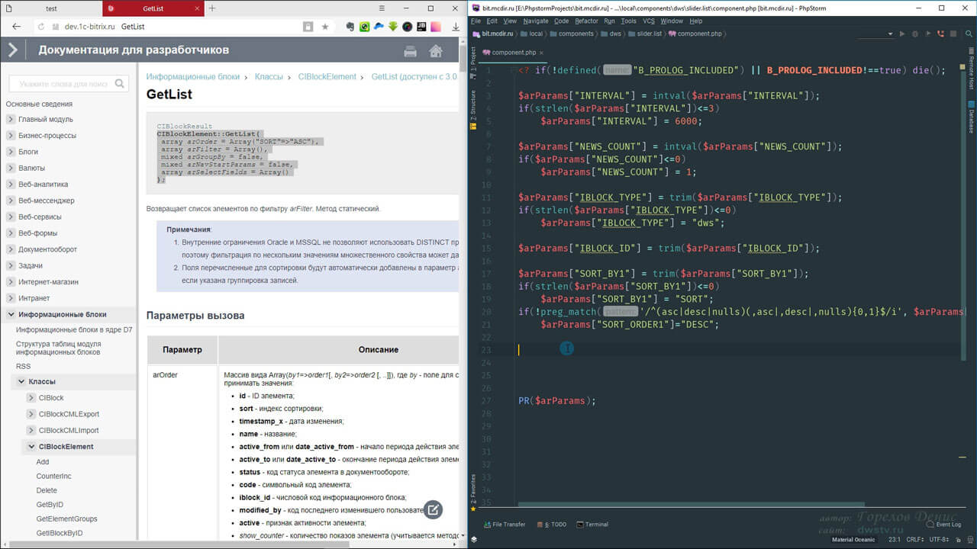This screenshot has width=977, height=549.
Task: Close the GetList browser tab
Action: [x=196, y=8]
